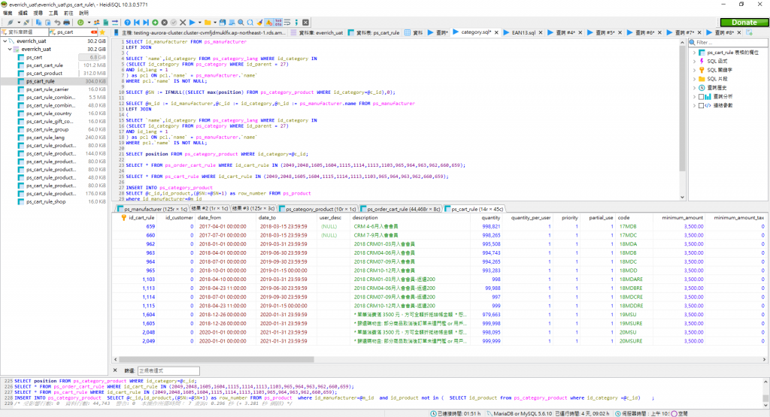Toggle wrap long lines button
This screenshot has height=417, width=770.
click(x=287, y=23)
